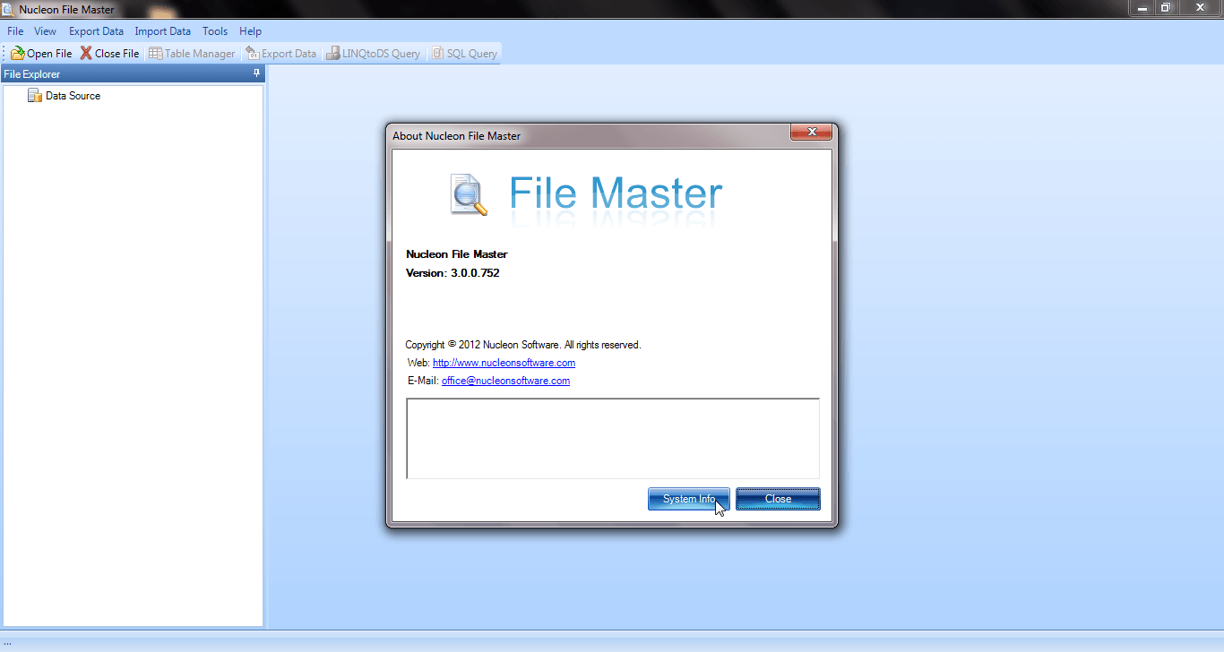Open the File menu
This screenshot has height=652, width=1224.
coord(15,31)
